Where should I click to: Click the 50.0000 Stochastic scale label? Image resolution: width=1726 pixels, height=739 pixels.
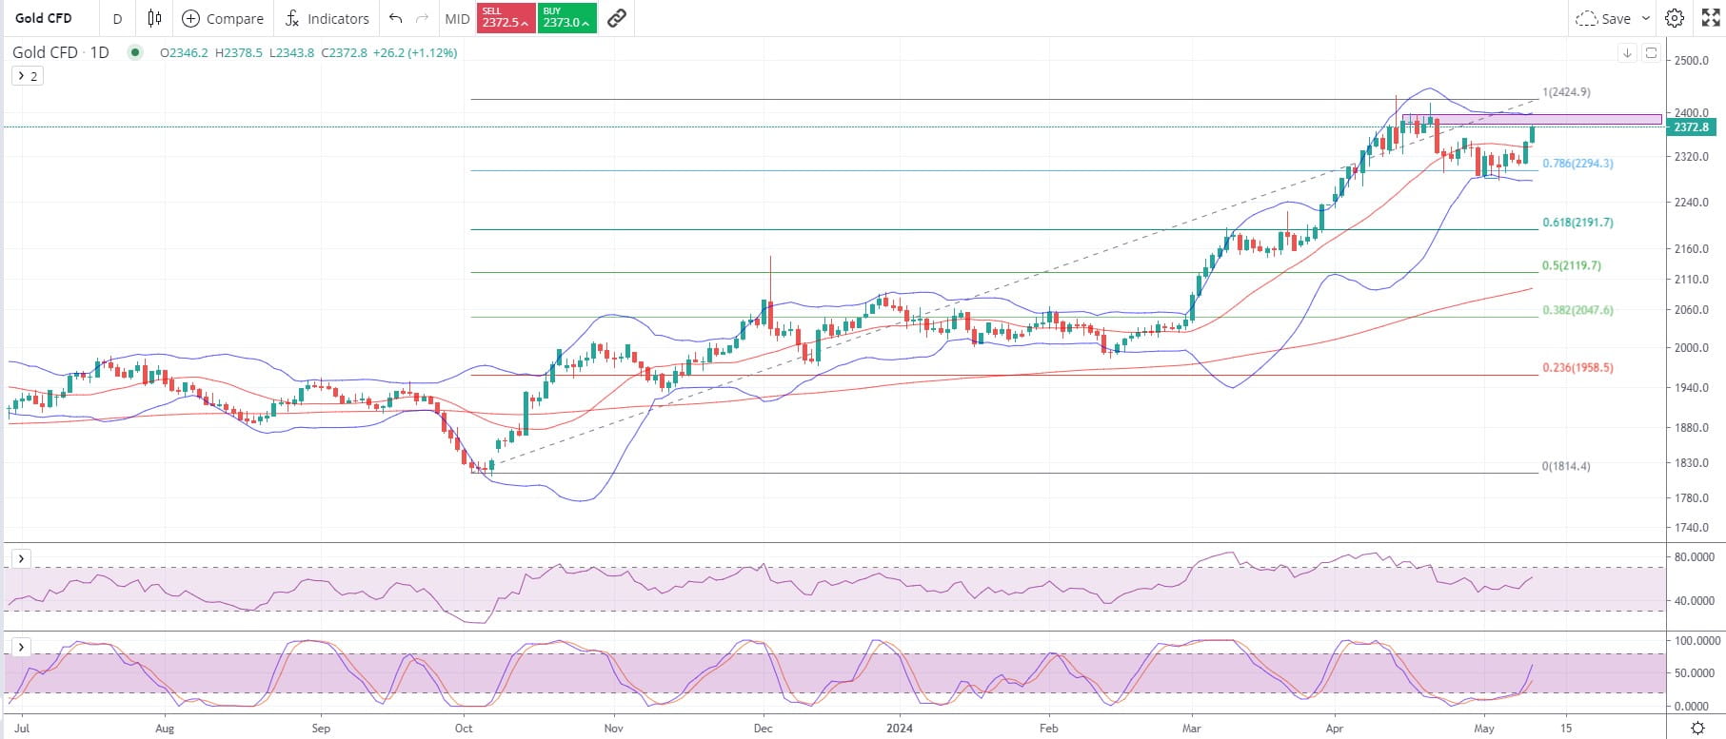click(x=1695, y=673)
